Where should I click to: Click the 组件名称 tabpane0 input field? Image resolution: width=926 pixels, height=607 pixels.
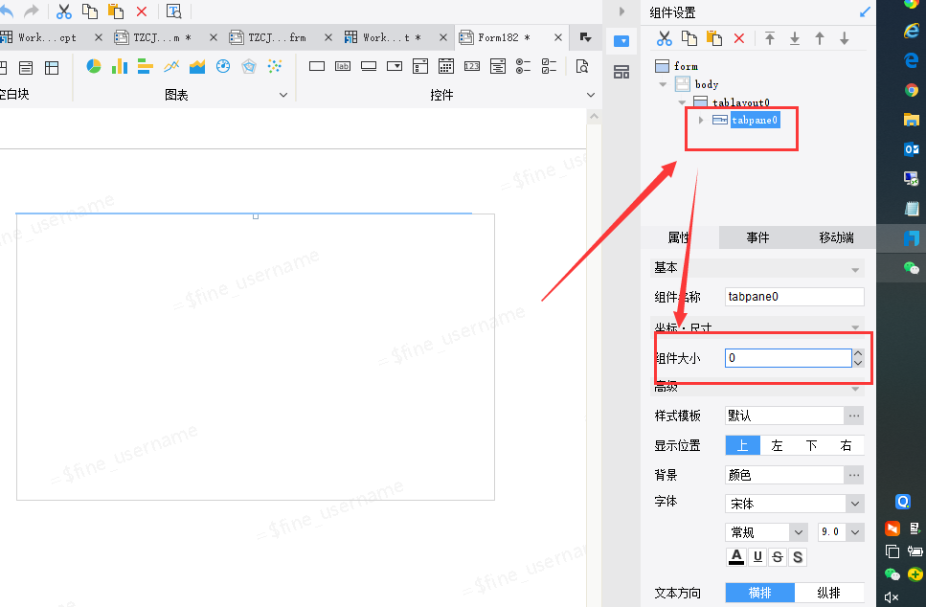pos(794,297)
